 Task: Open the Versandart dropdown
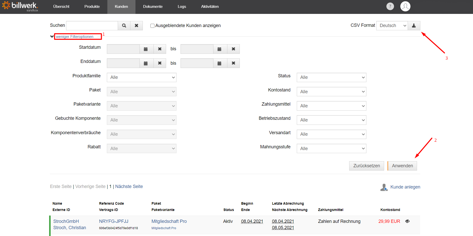coord(331,134)
